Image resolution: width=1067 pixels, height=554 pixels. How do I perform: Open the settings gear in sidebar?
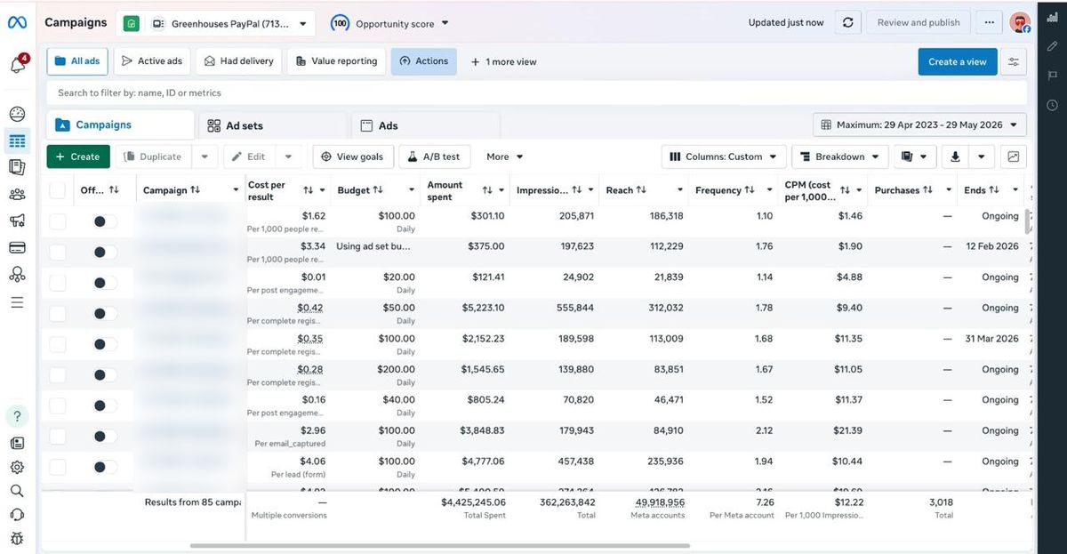[x=17, y=467]
